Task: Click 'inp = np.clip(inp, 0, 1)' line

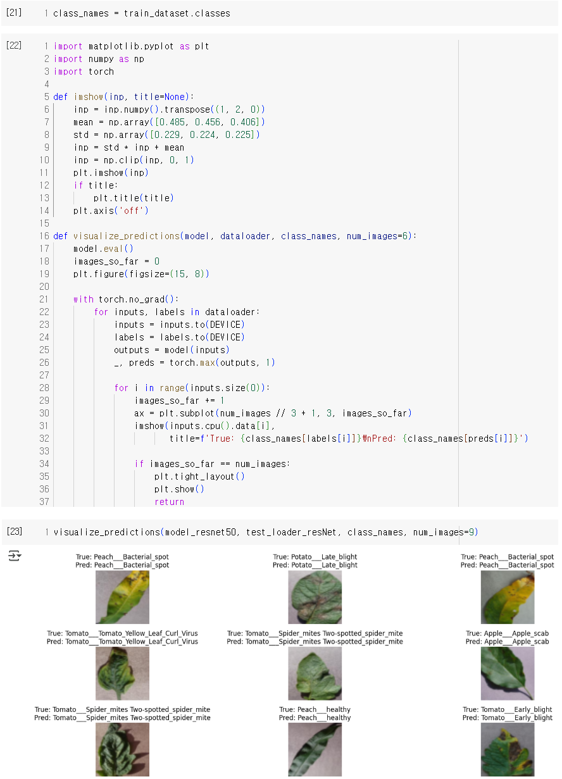Action: (134, 160)
